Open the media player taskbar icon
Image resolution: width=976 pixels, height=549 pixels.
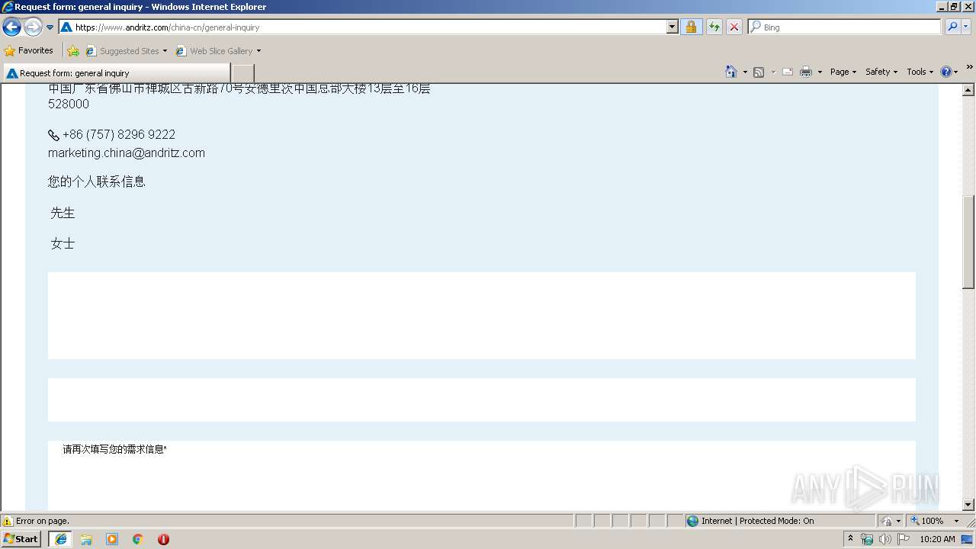coord(112,539)
